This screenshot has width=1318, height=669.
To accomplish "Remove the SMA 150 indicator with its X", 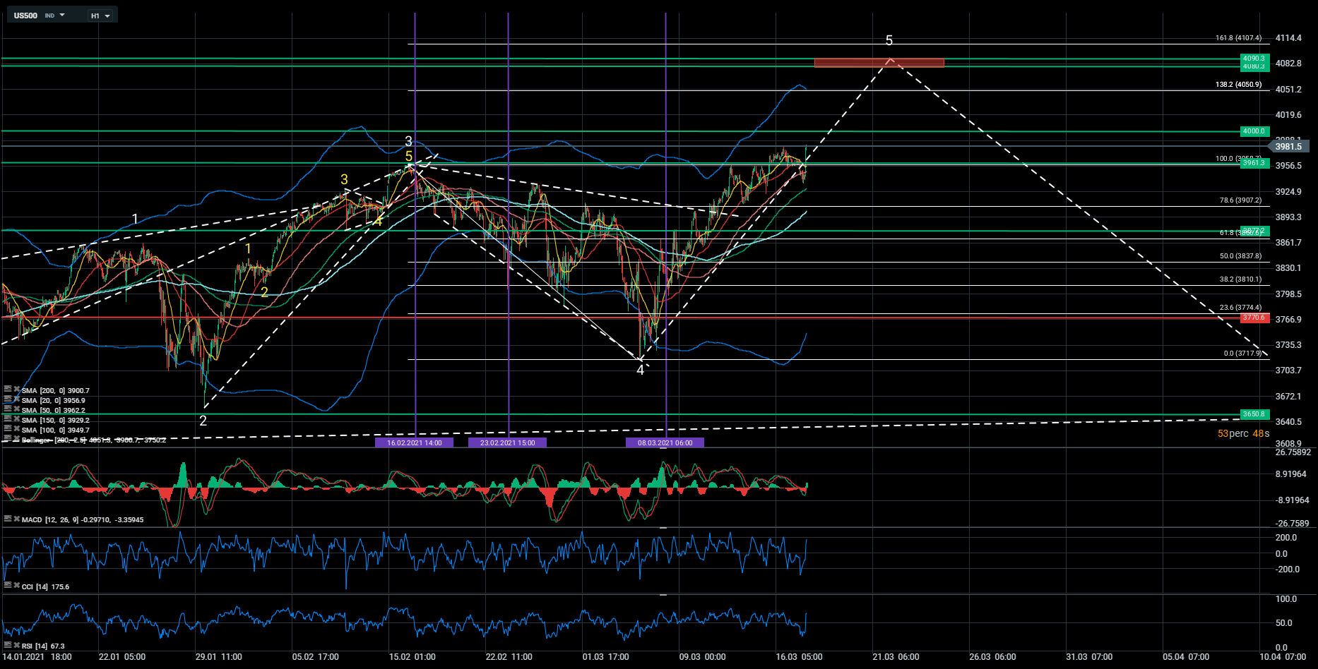I will click(16, 418).
